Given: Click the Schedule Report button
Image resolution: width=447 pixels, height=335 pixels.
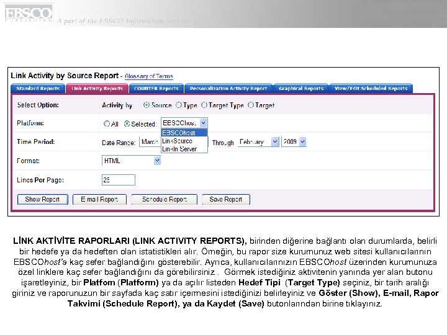Looking at the screenshot, I should pyautogui.click(x=164, y=199).
